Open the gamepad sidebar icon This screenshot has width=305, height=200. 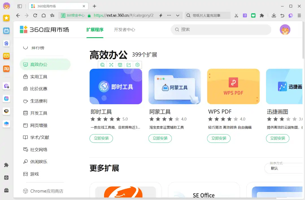coord(6,178)
